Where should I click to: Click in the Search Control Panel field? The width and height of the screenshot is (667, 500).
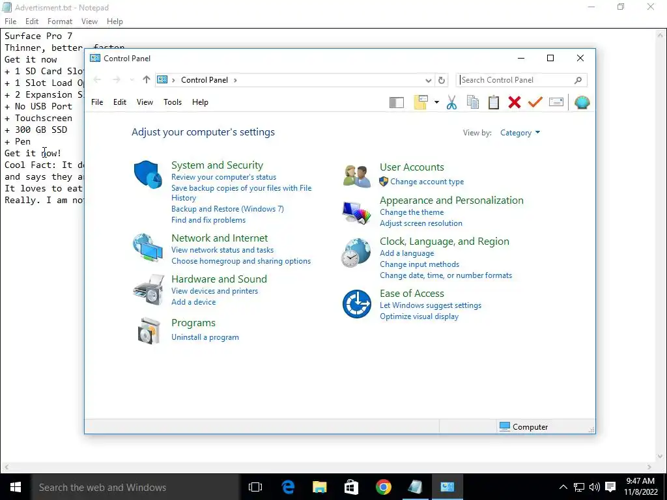[522, 80]
